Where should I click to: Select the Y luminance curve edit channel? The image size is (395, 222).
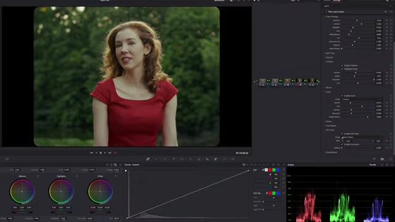(x=266, y=170)
